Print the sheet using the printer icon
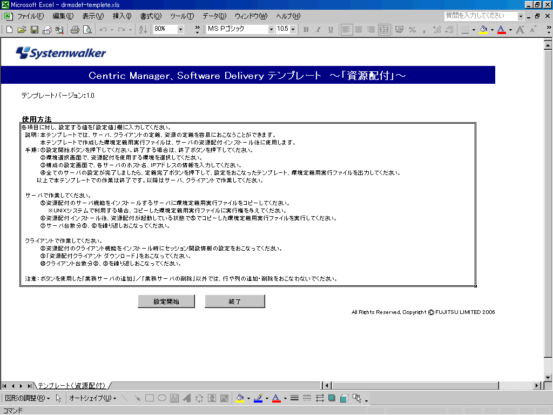Image resolution: width=553 pixels, height=415 pixels. (x=75, y=30)
